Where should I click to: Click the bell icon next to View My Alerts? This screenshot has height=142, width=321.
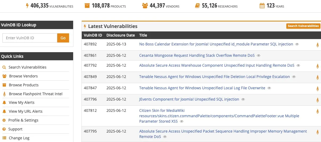point(4,103)
